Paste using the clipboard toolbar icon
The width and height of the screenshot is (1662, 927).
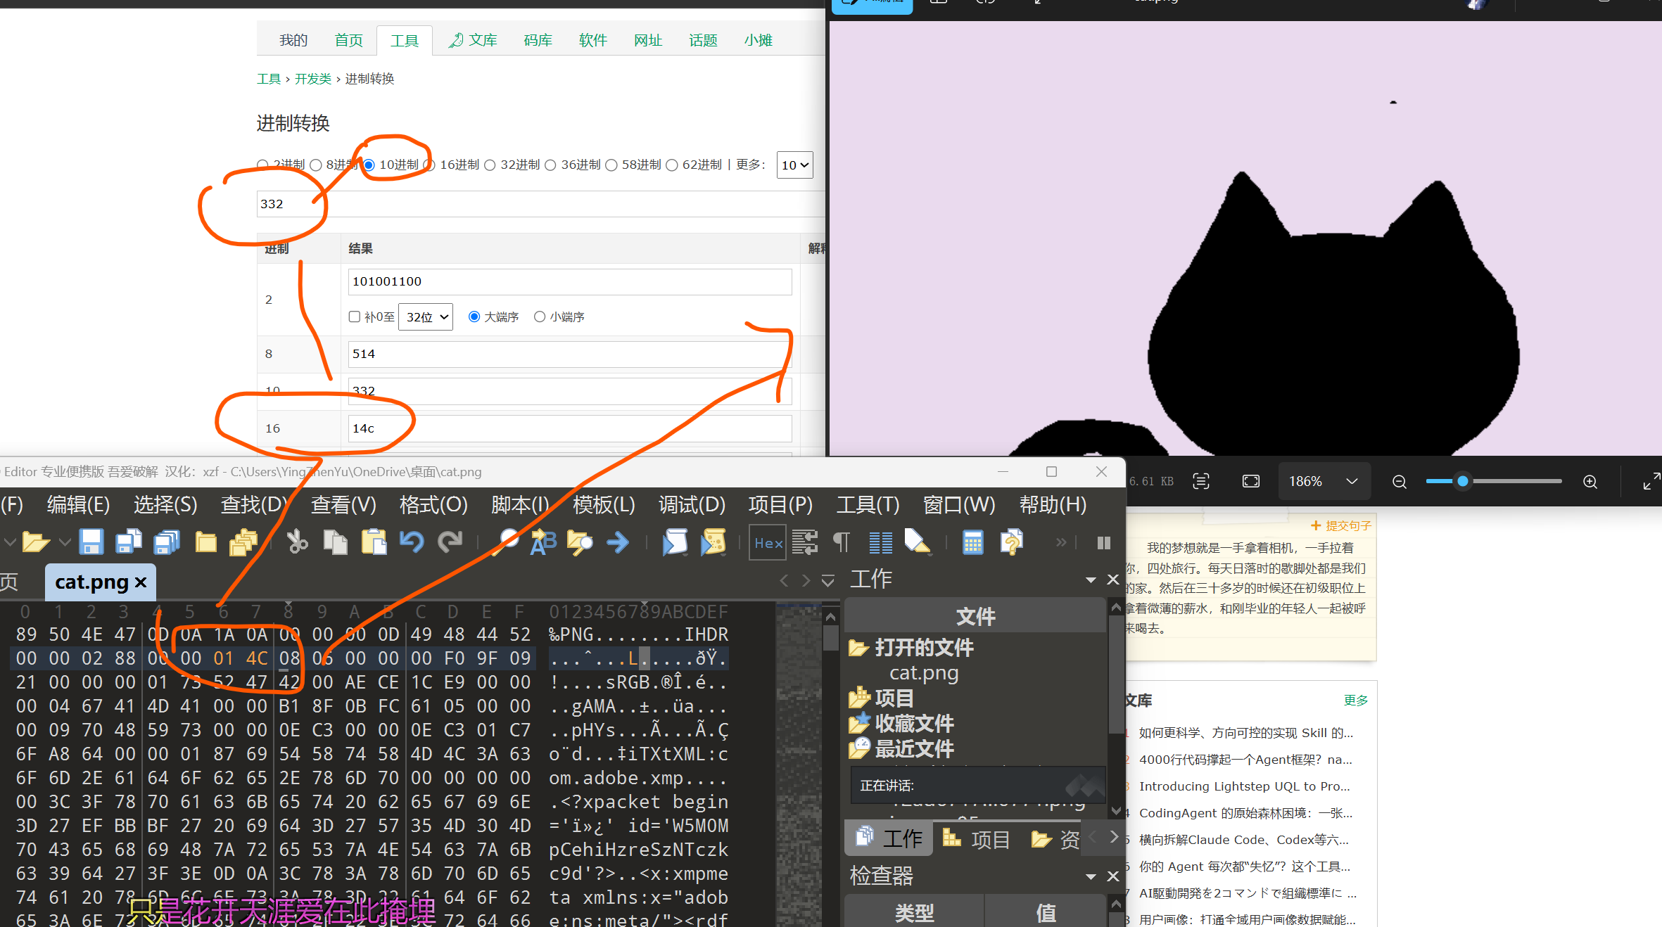coord(374,542)
